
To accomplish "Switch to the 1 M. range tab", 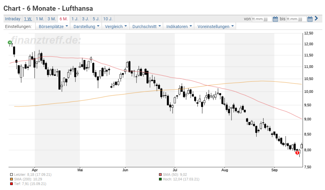I will click(40, 19).
